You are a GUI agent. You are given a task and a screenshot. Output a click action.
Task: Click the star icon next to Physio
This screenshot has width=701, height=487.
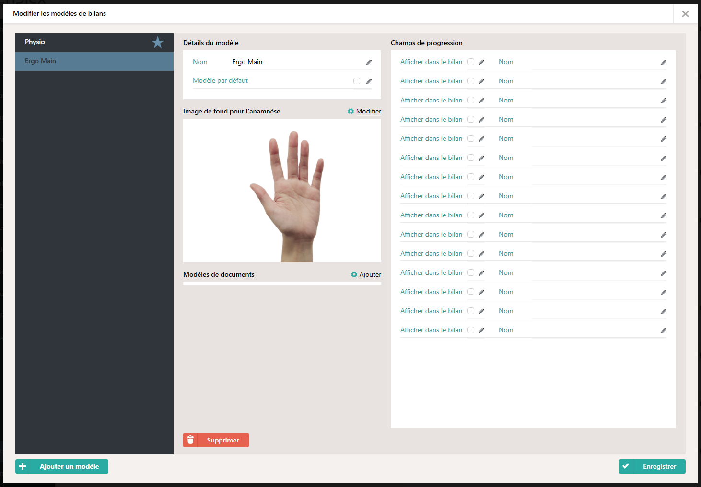tap(158, 43)
